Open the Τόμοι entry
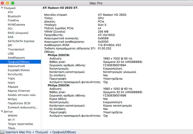This screenshot has width=193, height=134. [x=12, y=128]
